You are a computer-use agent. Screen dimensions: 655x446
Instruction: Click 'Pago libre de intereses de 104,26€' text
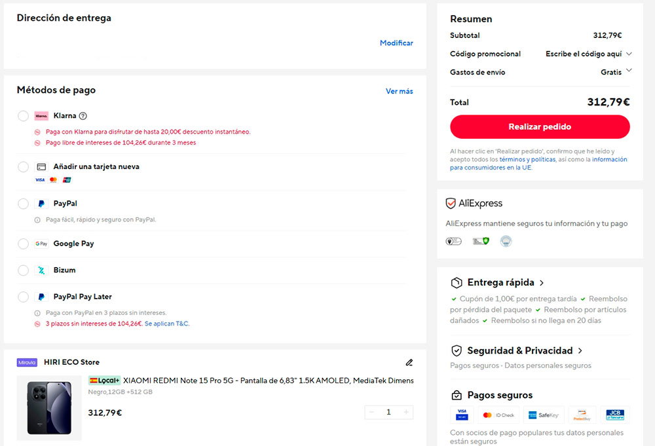click(x=121, y=143)
